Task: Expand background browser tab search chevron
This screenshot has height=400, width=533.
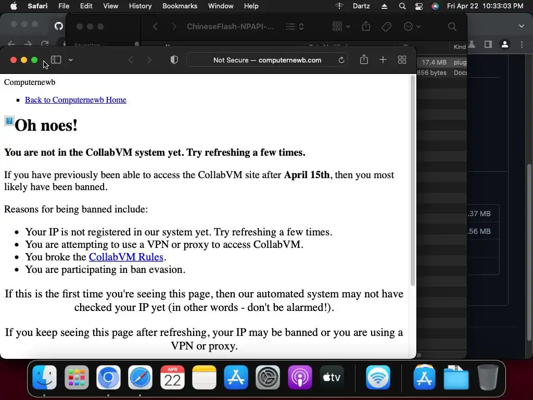Action: (522, 26)
